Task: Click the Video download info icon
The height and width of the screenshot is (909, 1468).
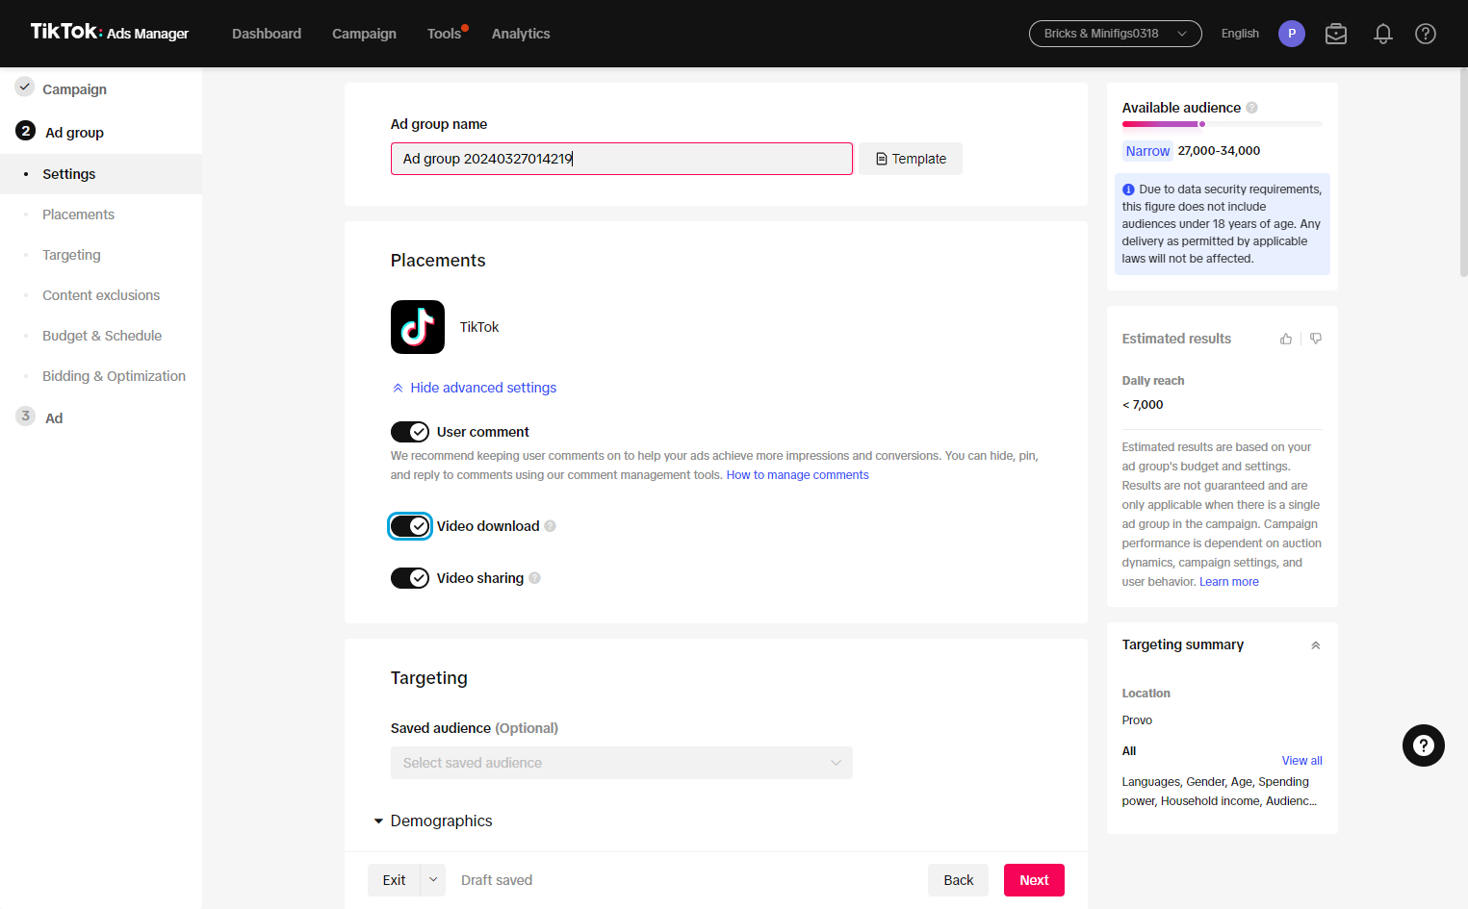Action: (550, 526)
